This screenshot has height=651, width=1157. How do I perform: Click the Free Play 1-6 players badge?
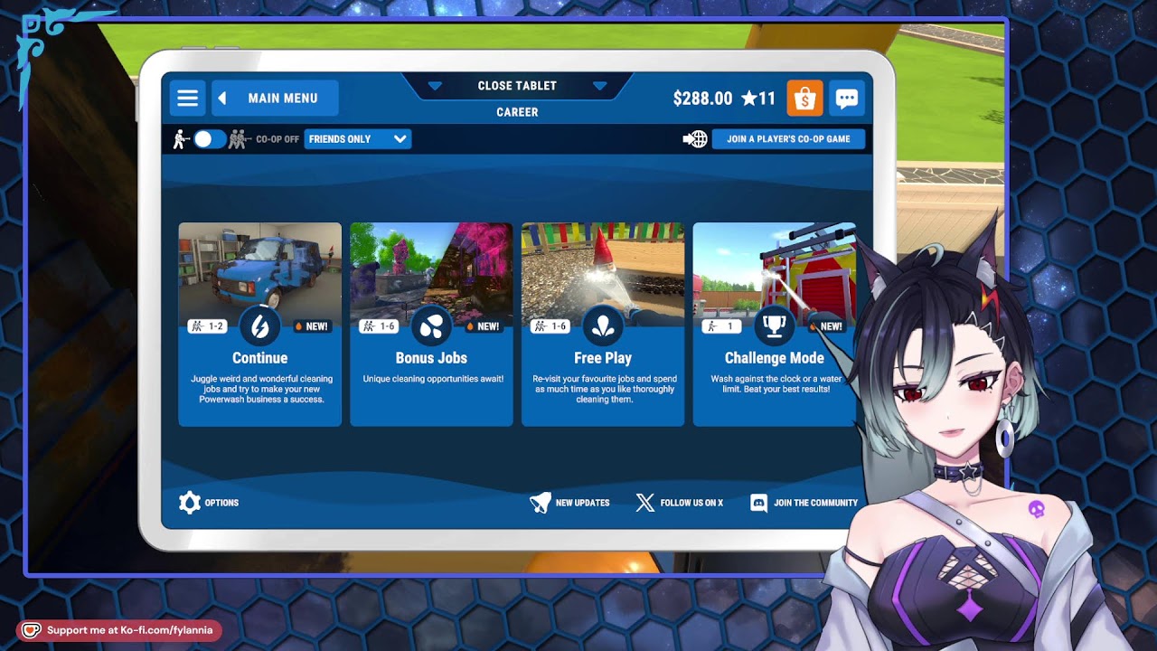[x=550, y=326]
